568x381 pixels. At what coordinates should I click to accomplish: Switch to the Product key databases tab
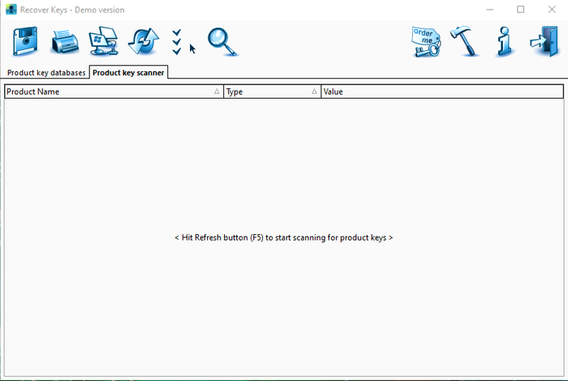[46, 73]
